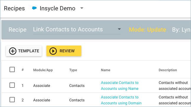Click the TEMPLATE button
The width and height of the screenshot is (191, 107).
coord(24,51)
